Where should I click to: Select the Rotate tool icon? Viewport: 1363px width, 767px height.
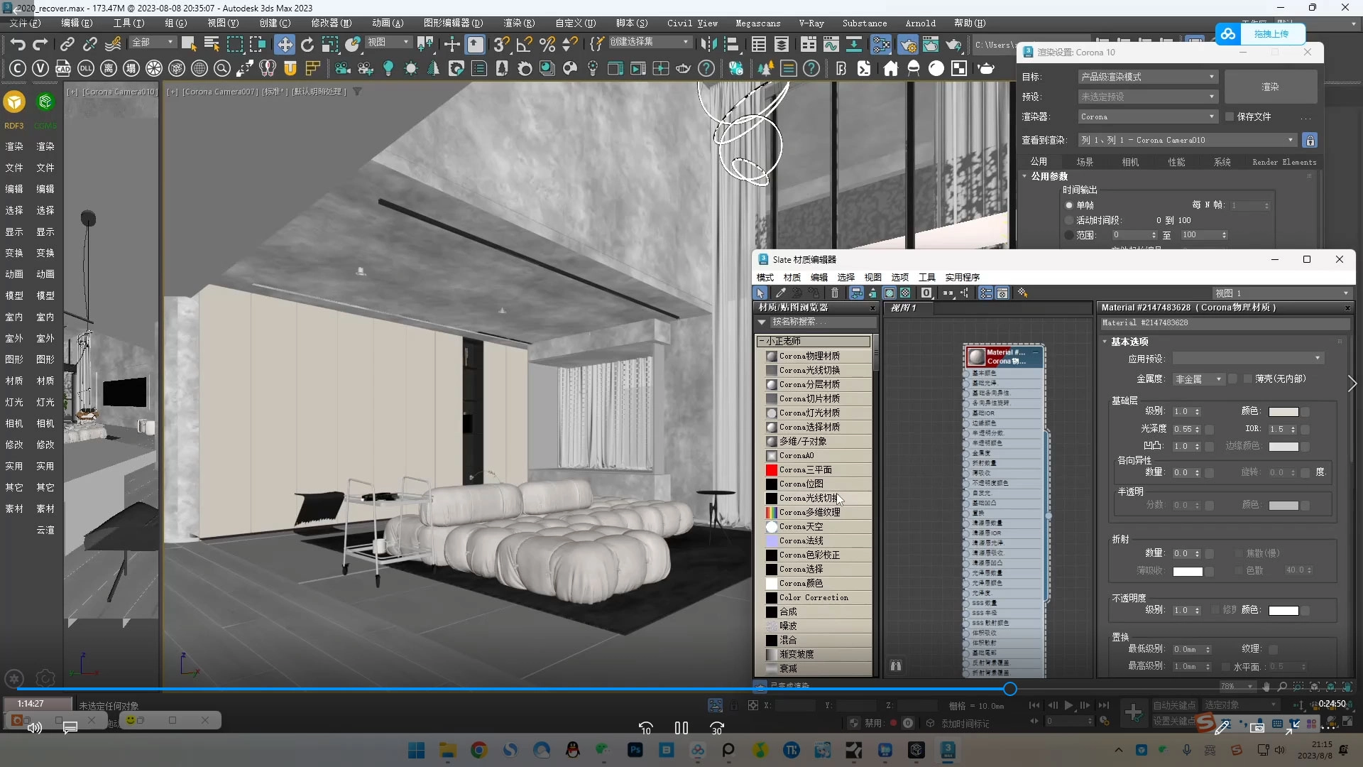point(307,44)
